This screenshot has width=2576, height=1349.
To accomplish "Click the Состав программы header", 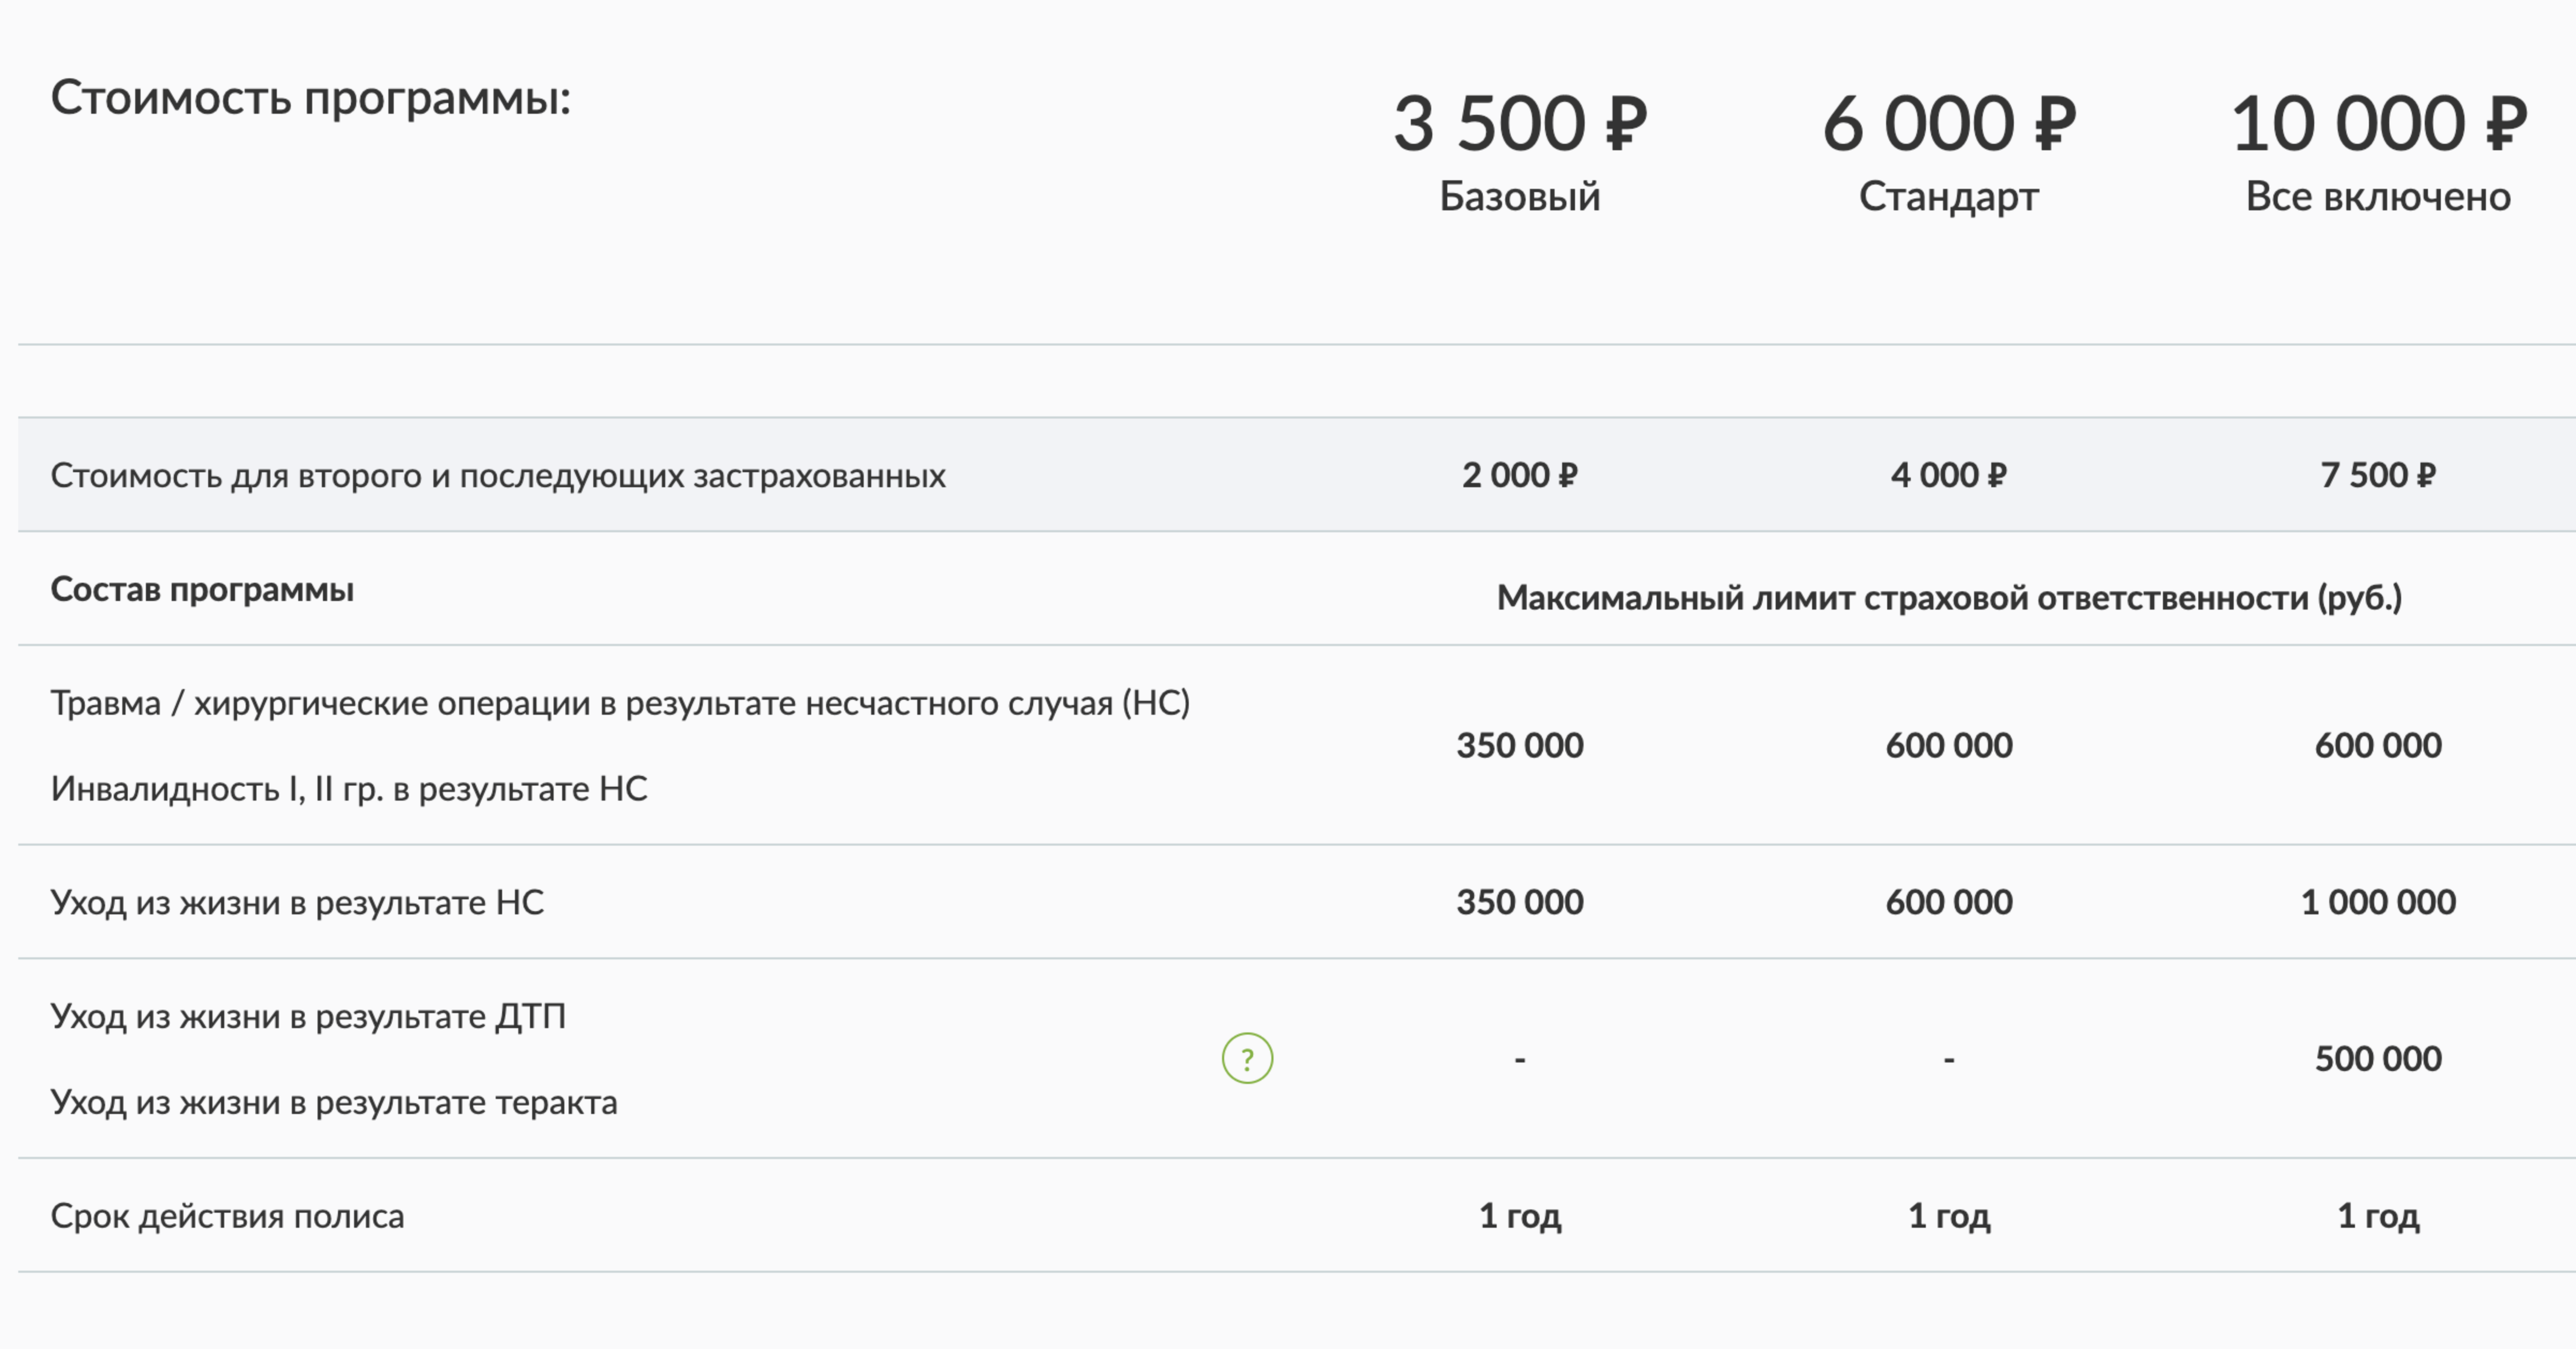I will pos(202,590).
